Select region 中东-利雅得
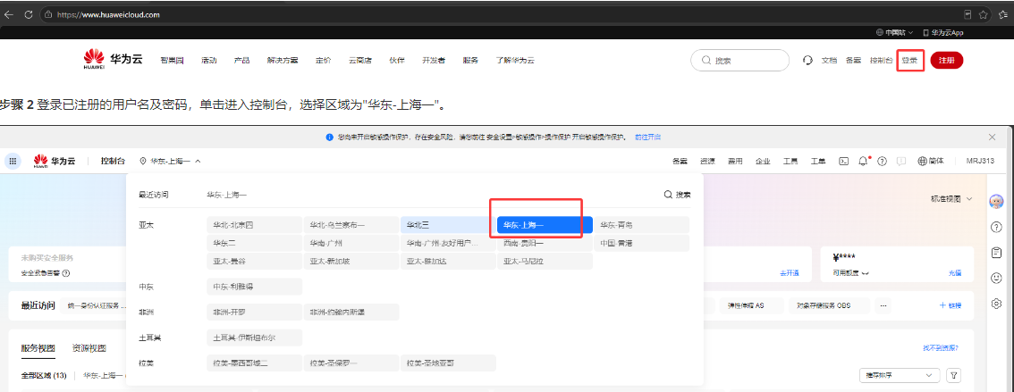The width and height of the screenshot is (1014, 392). 254,286
